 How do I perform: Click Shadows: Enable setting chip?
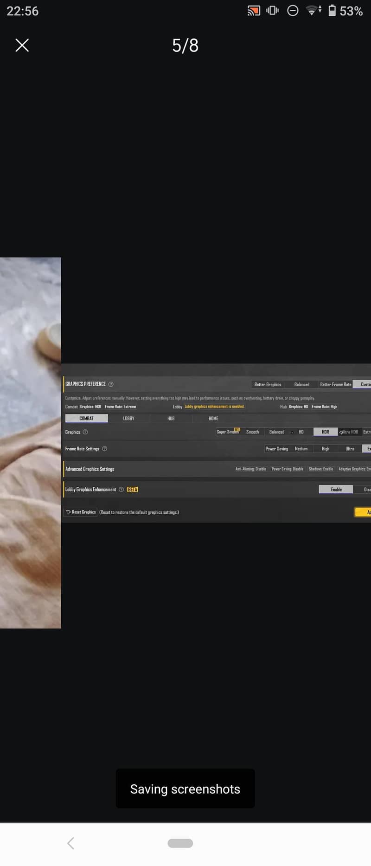pos(321,469)
